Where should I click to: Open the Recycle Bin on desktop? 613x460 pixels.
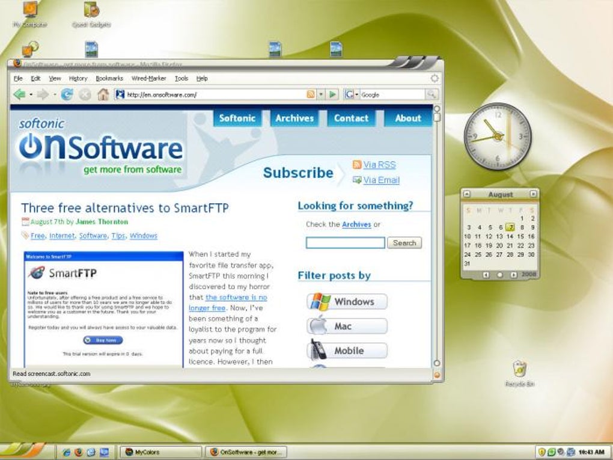pyautogui.click(x=520, y=373)
